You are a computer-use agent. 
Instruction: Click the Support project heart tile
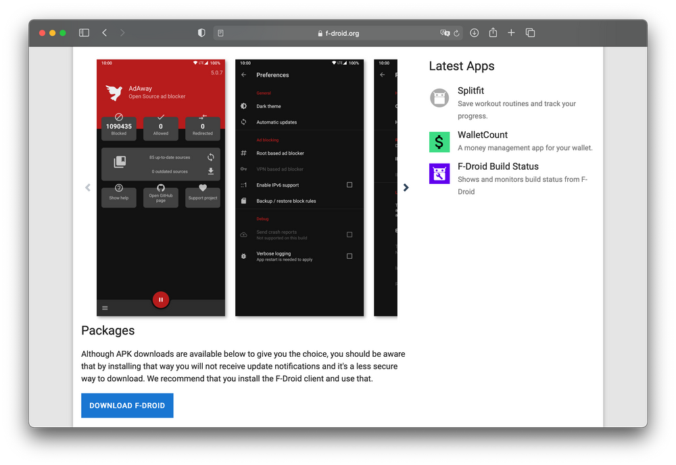(203, 197)
